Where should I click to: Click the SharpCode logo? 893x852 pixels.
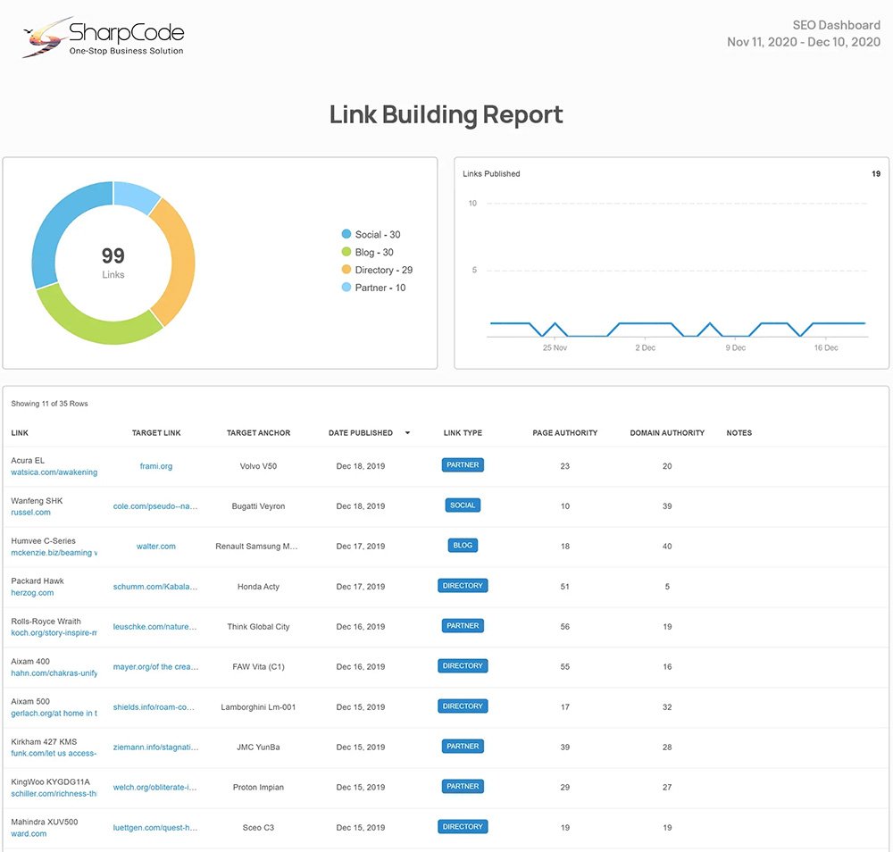tap(103, 38)
